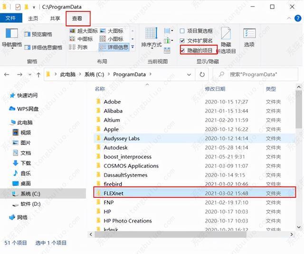Viewport: 304px width, 254px height.
Task: Open 桌面 desktop in the sidebar
Action: pos(21,184)
